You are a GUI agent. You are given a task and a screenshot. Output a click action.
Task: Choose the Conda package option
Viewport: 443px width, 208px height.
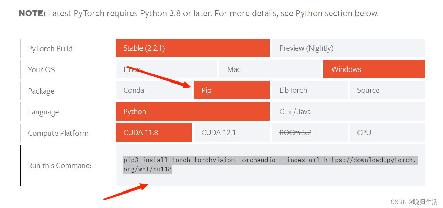click(x=154, y=90)
